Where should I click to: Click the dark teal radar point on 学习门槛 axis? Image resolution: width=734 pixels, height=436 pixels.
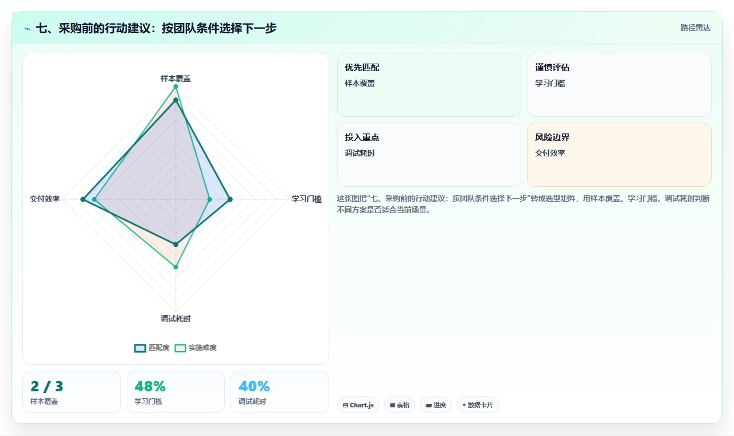pyautogui.click(x=230, y=199)
